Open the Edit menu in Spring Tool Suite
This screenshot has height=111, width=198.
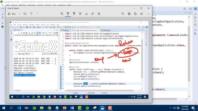tap(7, 5)
